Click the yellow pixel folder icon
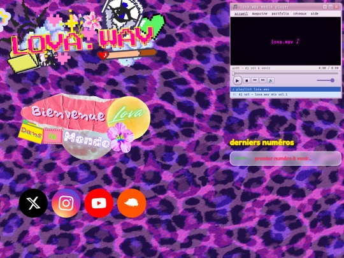Screen dimensions: 344x258 (23, 62)
